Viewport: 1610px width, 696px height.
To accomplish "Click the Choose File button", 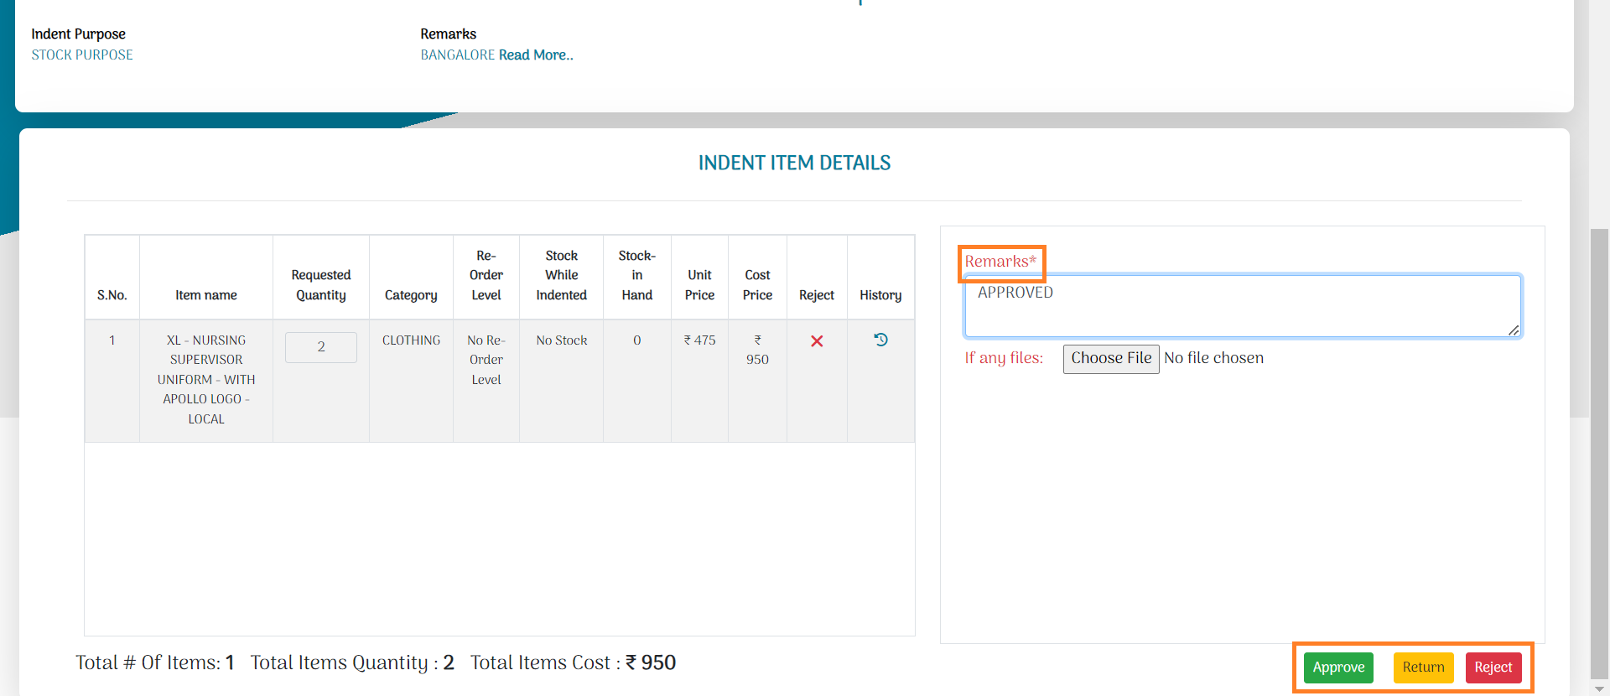I will [x=1110, y=359].
